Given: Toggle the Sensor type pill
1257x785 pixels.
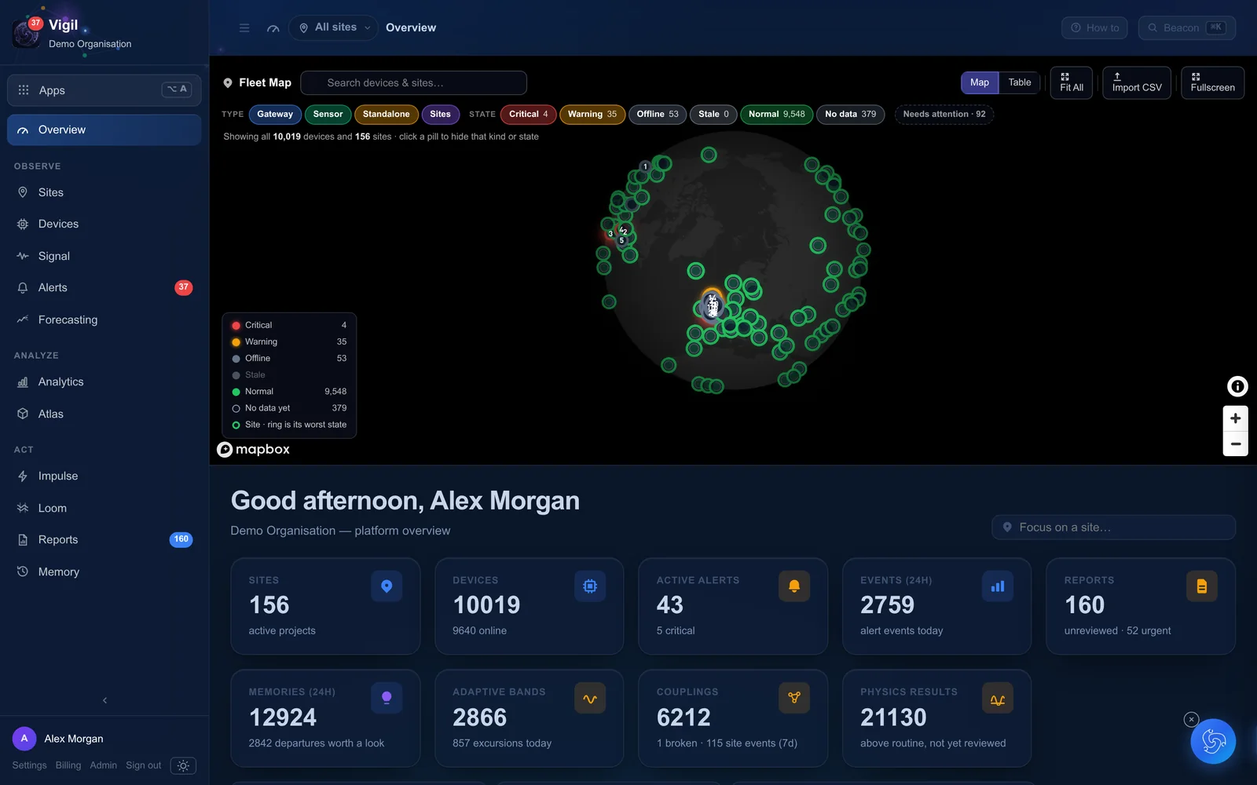Looking at the screenshot, I should click(x=328, y=115).
